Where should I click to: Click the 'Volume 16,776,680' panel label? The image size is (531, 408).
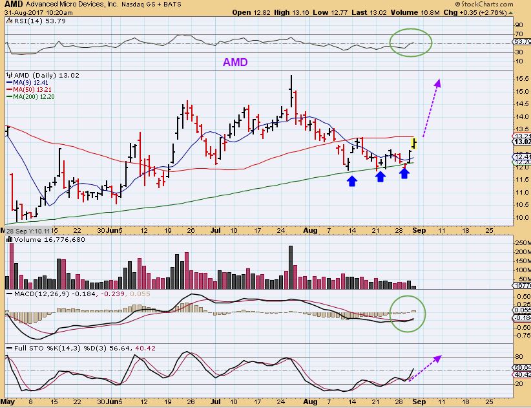50,240
